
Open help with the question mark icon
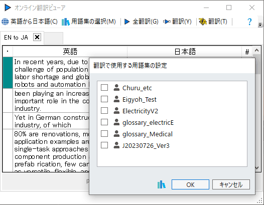(249, 22)
